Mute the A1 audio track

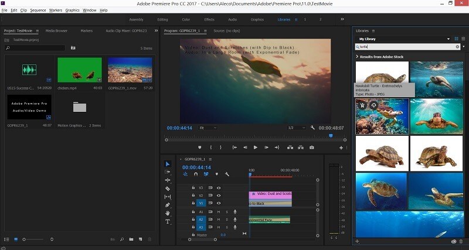click(218, 212)
